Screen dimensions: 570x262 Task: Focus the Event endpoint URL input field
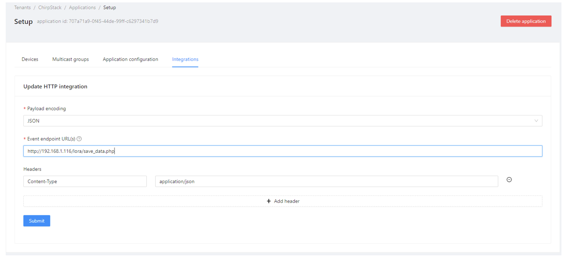click(282, 151)
